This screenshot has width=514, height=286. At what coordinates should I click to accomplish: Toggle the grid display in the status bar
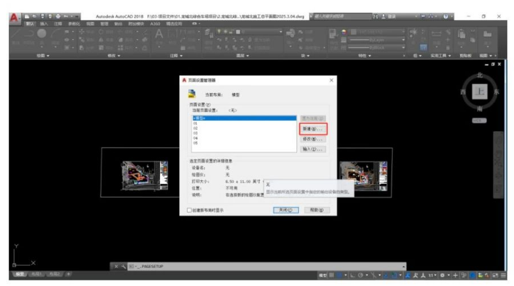pyautogui.click(x=332, y=276)
